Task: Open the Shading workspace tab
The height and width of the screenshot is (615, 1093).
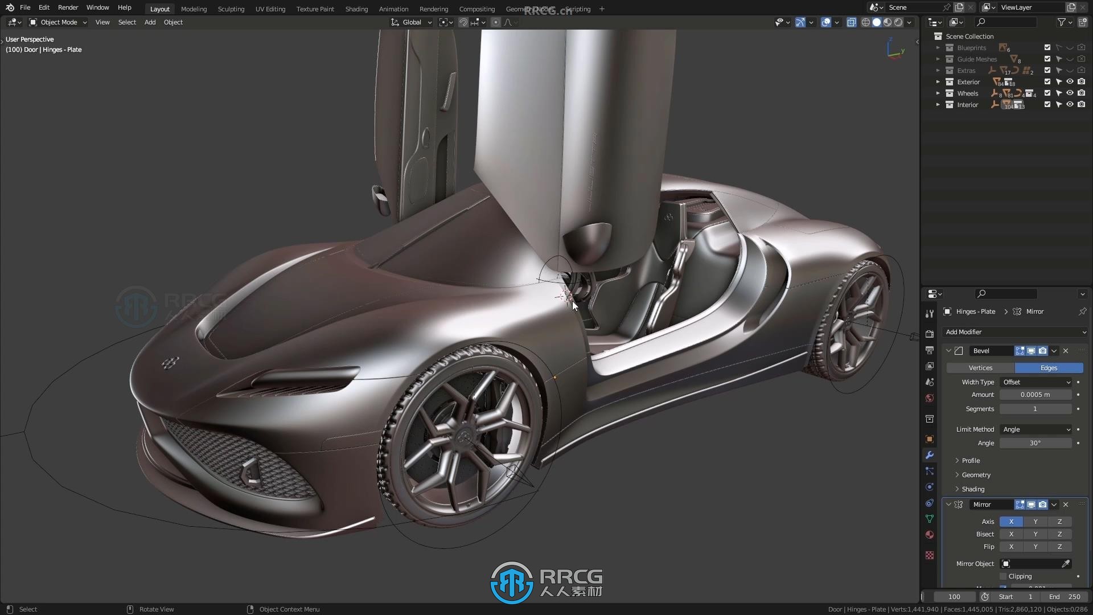Action: pyautogui.click(x=356, y=9)
